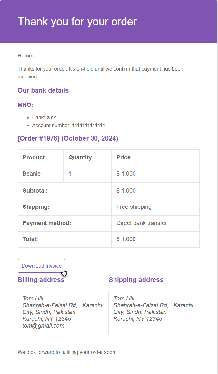Click the Product column header
This screenshot has width=218, height=374.
(41, 158)
